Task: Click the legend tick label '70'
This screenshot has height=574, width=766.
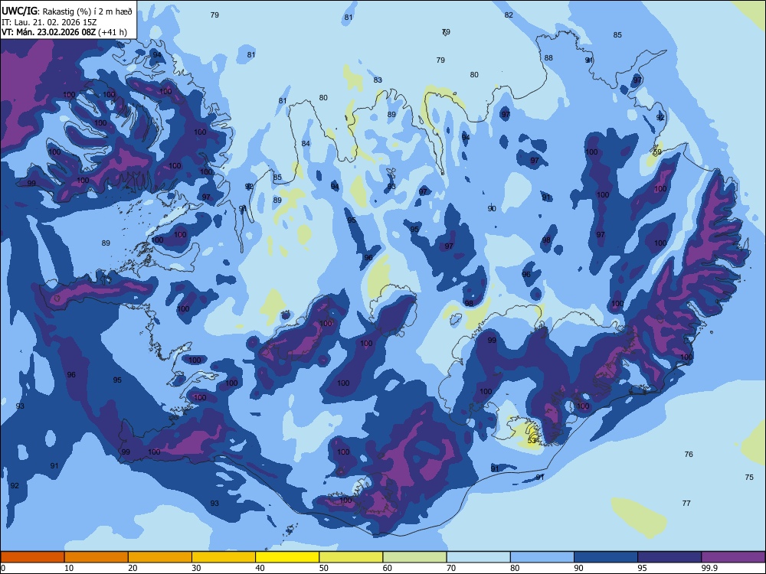Action: [451, 568]
